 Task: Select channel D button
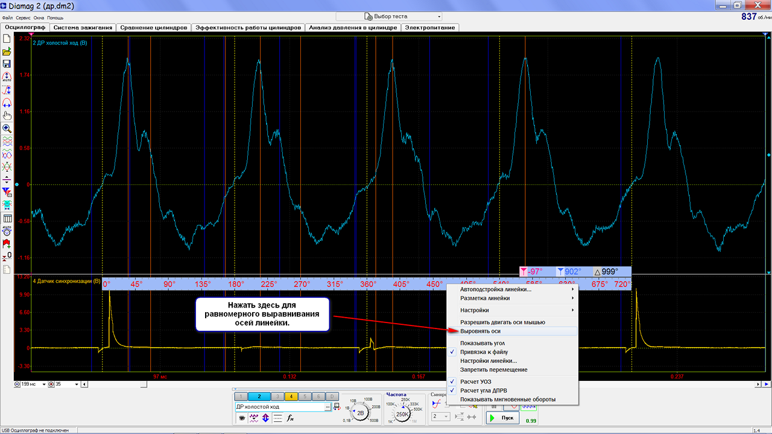tap(332, 396)
